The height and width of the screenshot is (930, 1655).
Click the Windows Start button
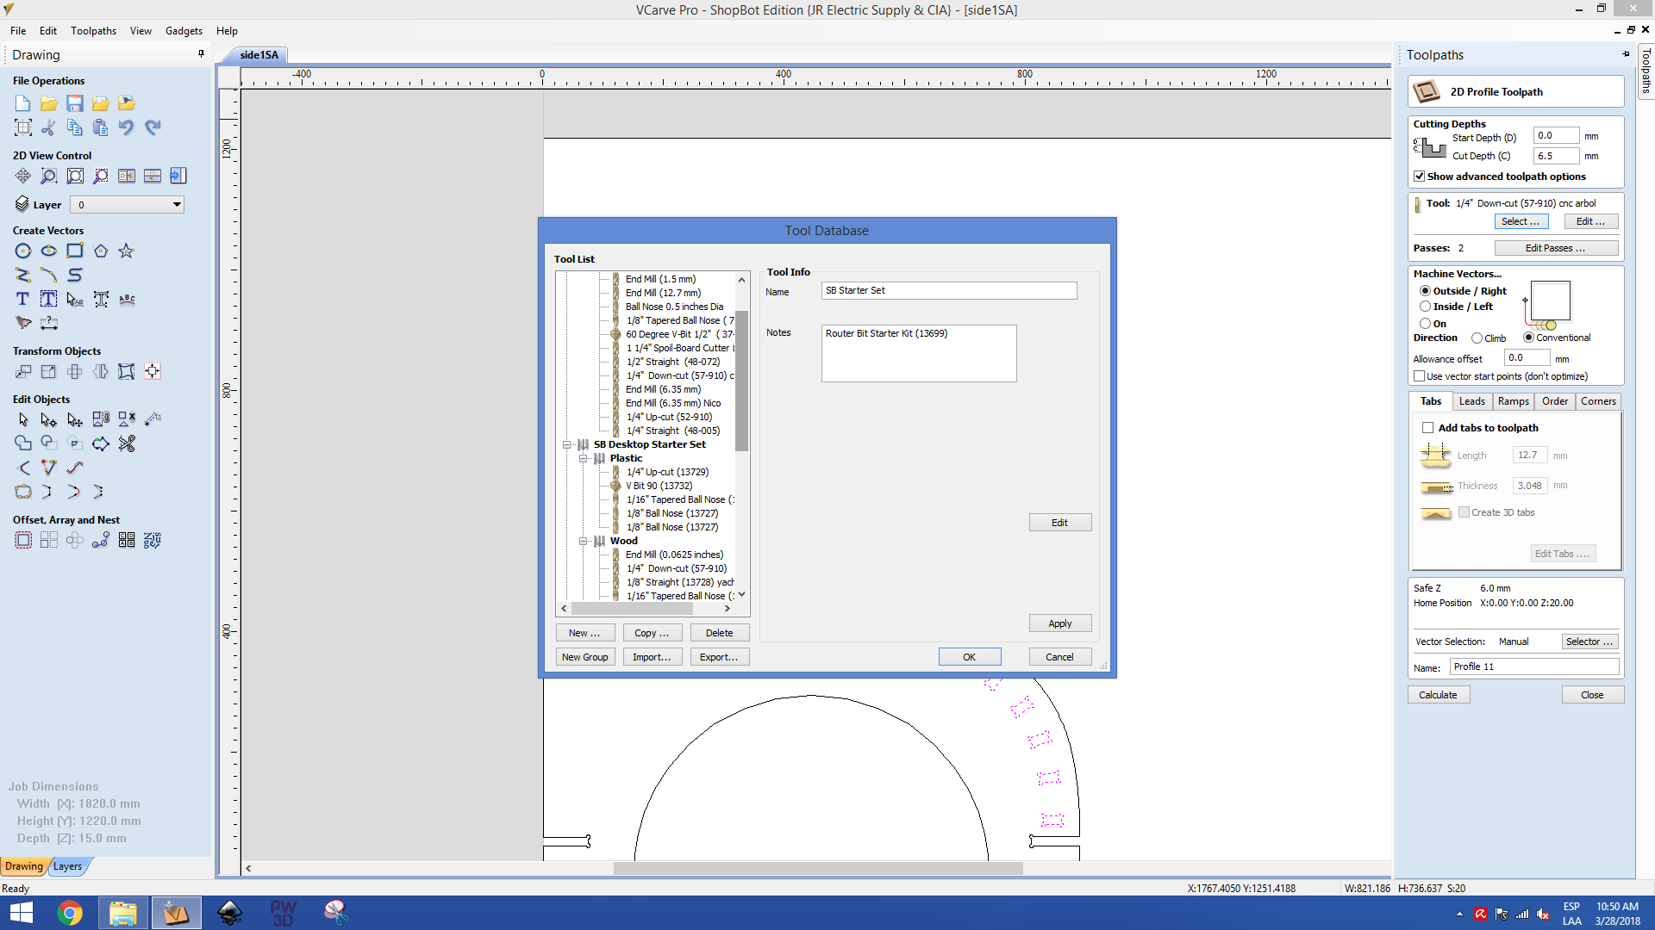(x=21, y=913)
